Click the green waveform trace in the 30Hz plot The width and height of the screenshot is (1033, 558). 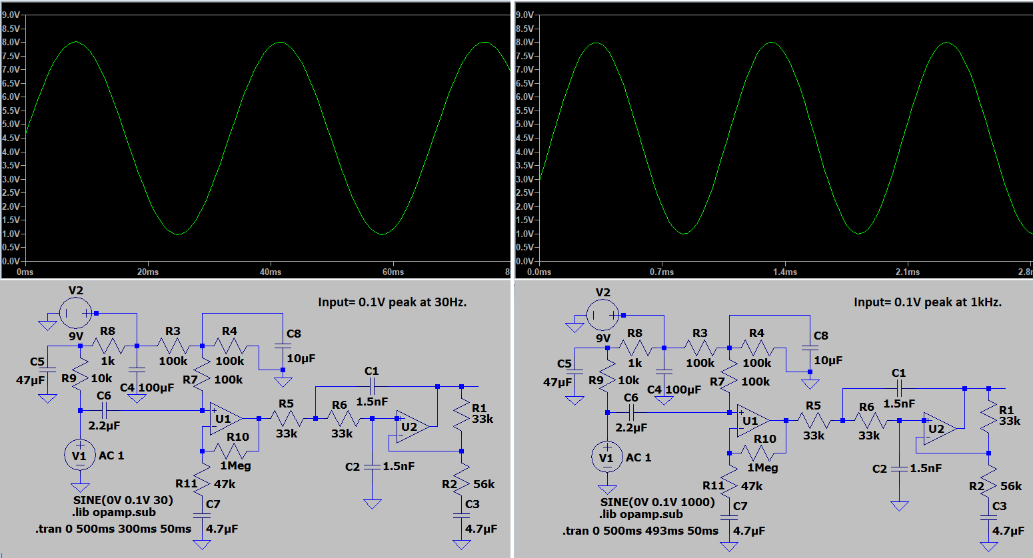tap(127, 138)
